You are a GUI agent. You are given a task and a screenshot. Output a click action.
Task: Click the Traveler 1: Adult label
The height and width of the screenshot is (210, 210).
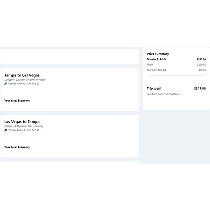pos(156,59)
